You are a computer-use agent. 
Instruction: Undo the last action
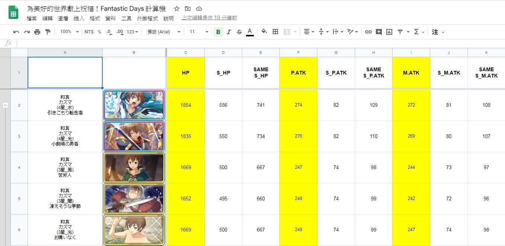(x=16, y=32)
